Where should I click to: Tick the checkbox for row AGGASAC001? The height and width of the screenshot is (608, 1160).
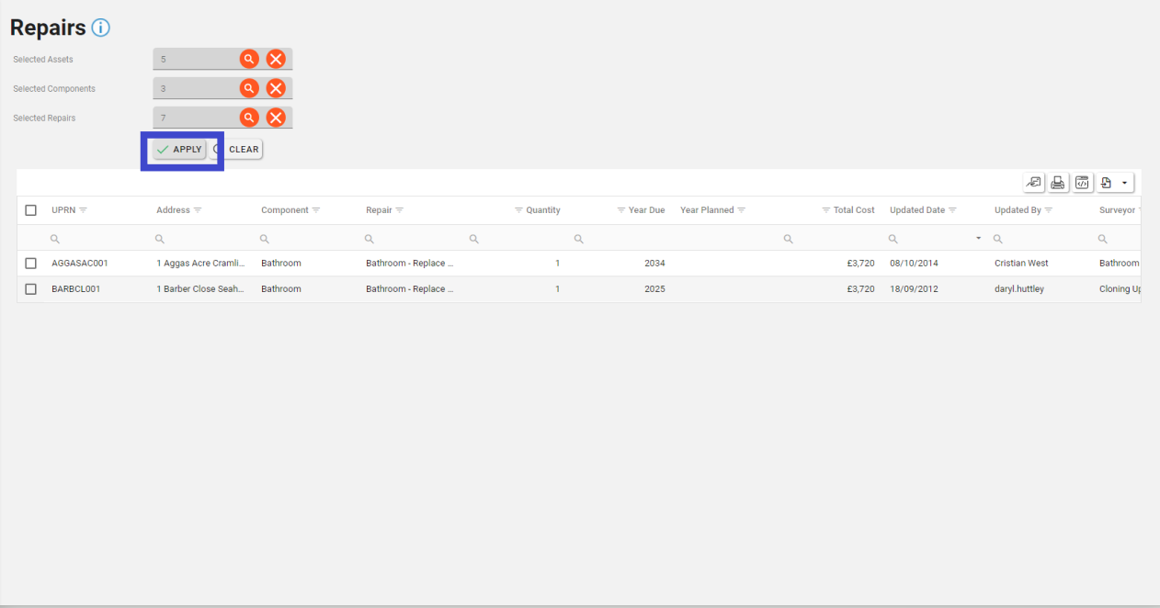point(31,264)
